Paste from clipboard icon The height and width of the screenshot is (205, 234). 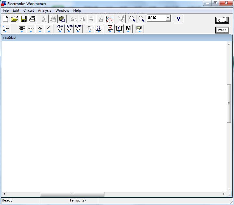tap(62, 19)
